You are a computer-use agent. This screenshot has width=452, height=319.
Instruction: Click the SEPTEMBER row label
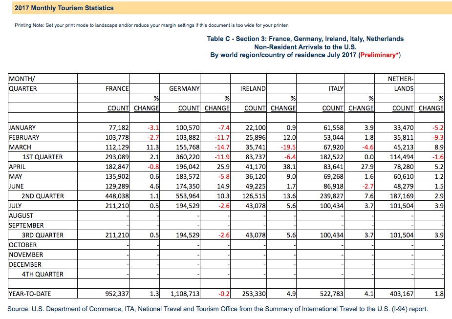tap(26, 226)
